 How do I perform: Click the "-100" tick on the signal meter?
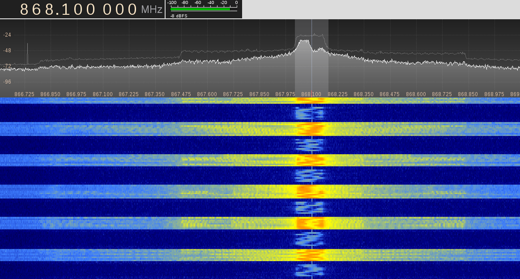click(171, 2)
